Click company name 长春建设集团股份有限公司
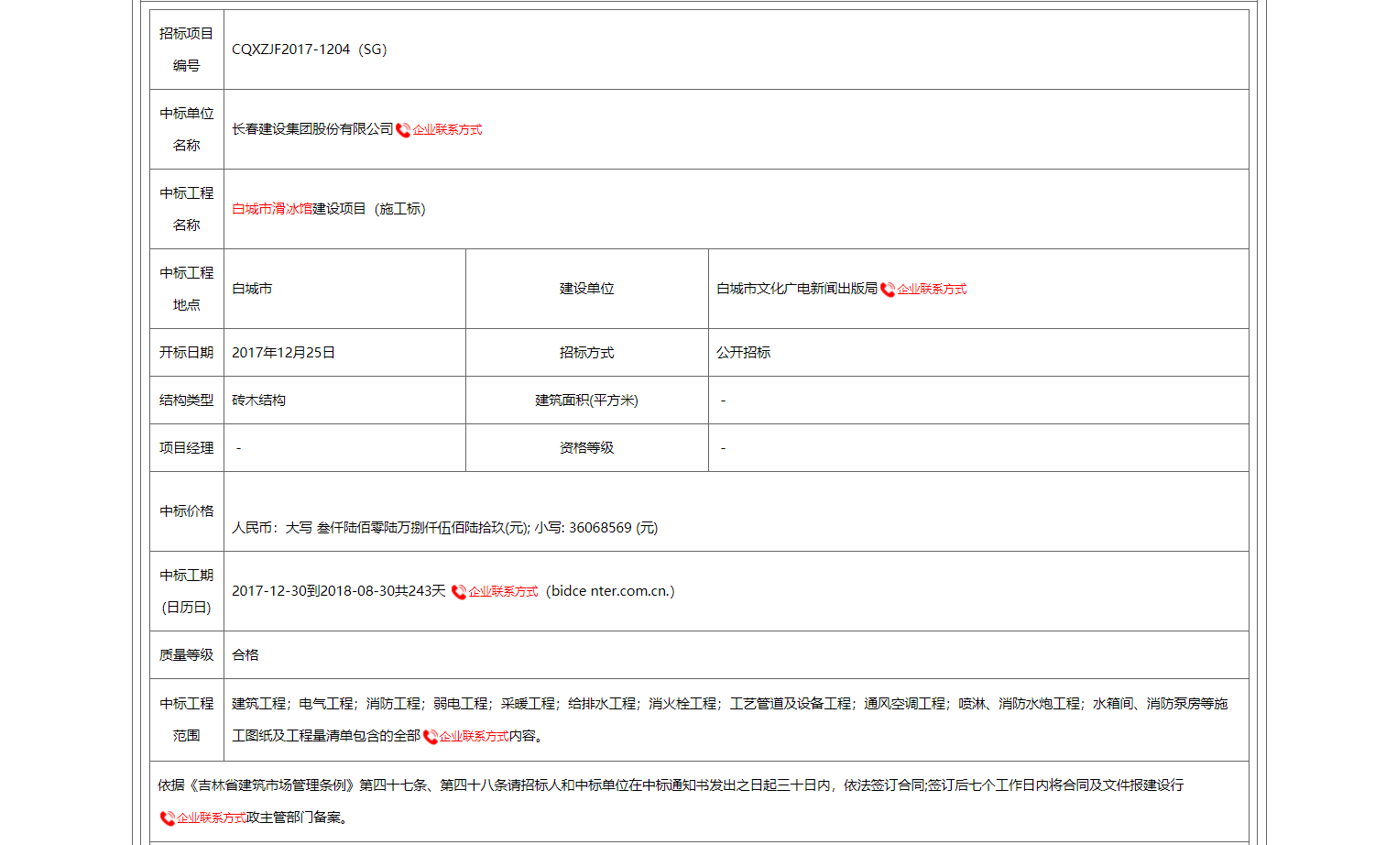This screenshot has height=845, width=1397. [x=312, y=129]
